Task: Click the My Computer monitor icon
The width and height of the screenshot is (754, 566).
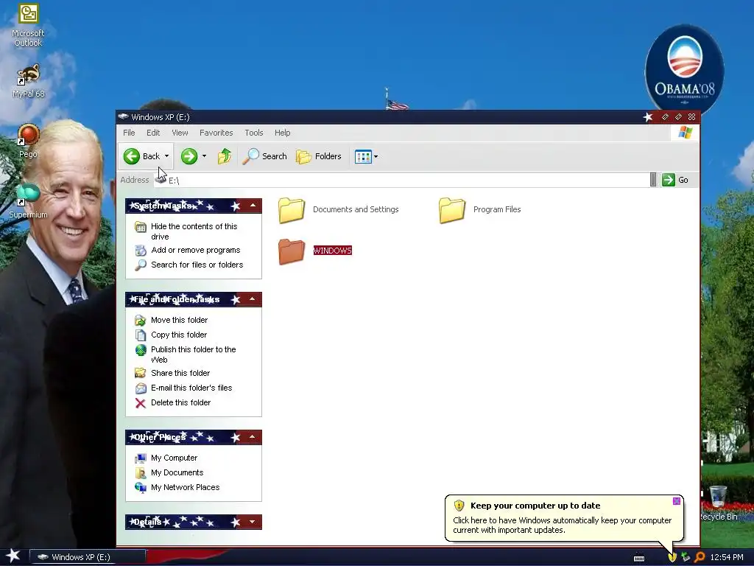Action: [141, 458]
